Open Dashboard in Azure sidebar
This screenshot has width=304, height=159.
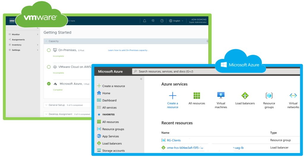click(x=109, y=100)
